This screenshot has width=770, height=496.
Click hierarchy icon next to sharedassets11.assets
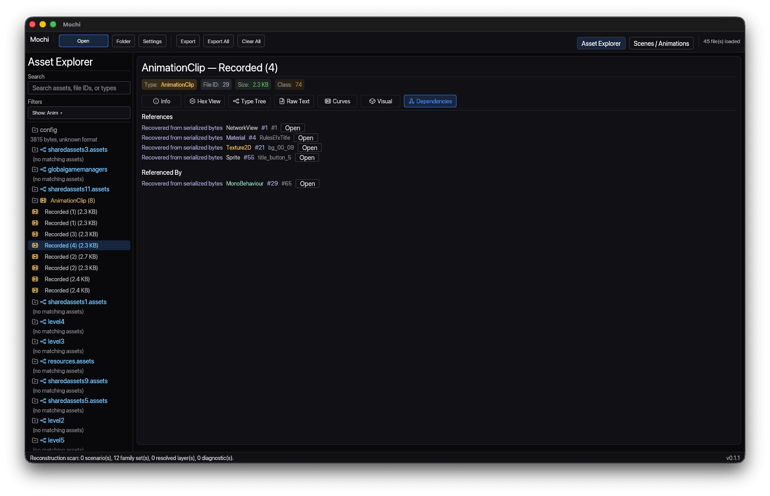[x=43, y=189]
